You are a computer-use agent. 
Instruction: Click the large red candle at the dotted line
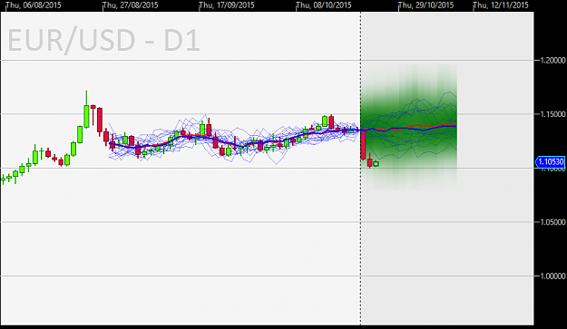(x=363, y=144)
